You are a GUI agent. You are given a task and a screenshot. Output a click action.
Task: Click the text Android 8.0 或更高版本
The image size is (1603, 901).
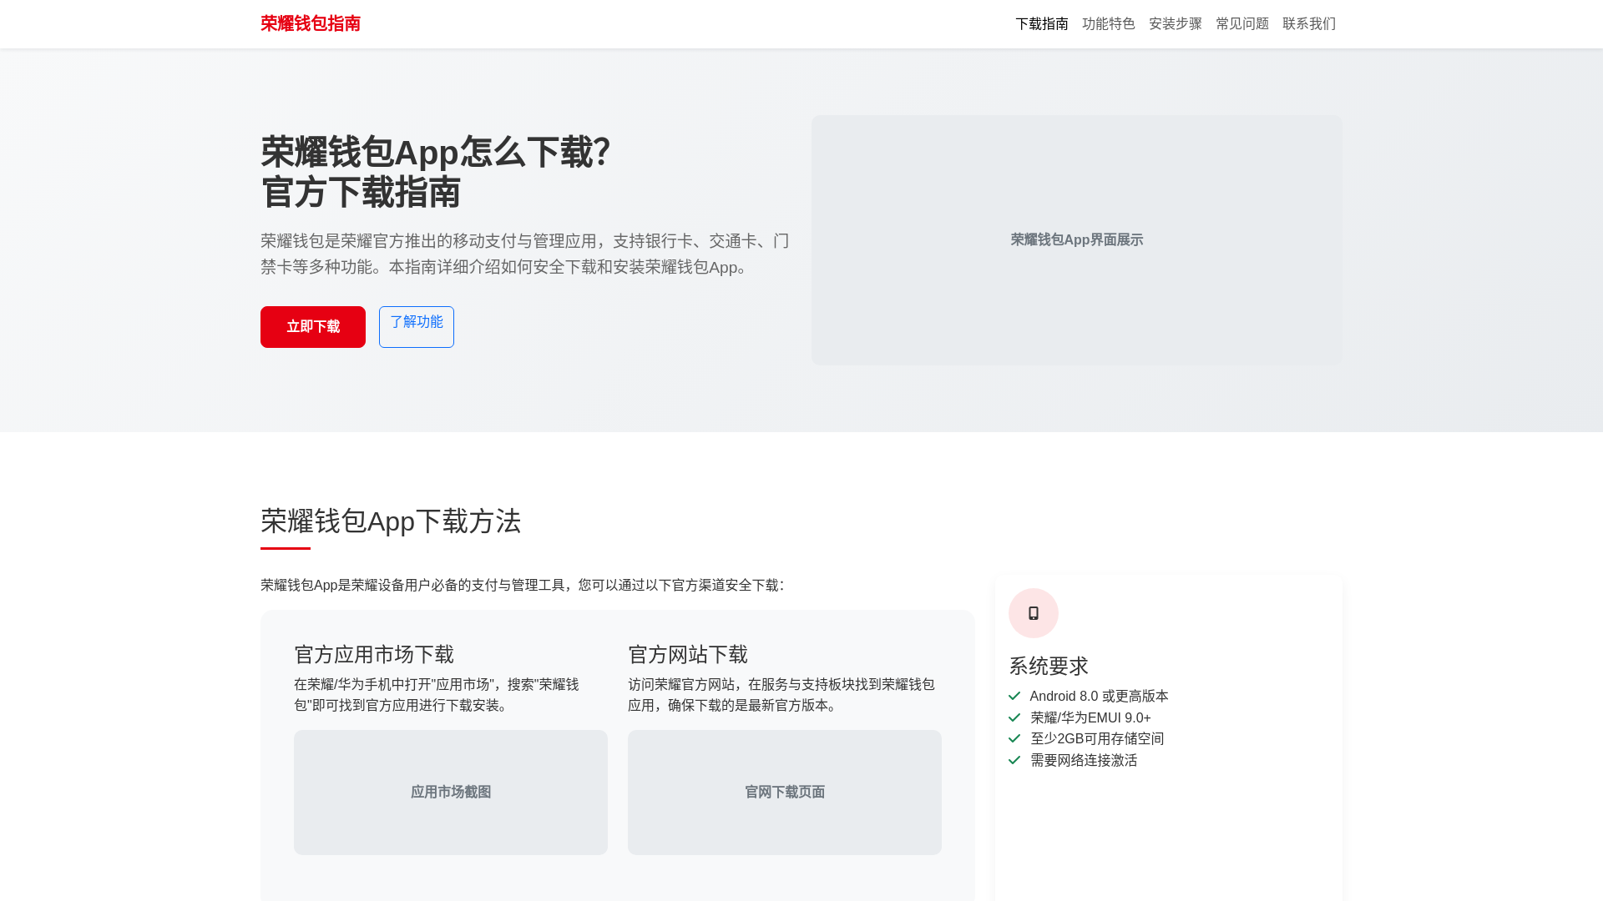[x=1100, y=696]
